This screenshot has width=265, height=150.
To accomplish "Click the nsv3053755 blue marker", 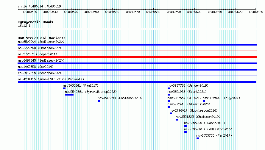I will pos(198,138).
